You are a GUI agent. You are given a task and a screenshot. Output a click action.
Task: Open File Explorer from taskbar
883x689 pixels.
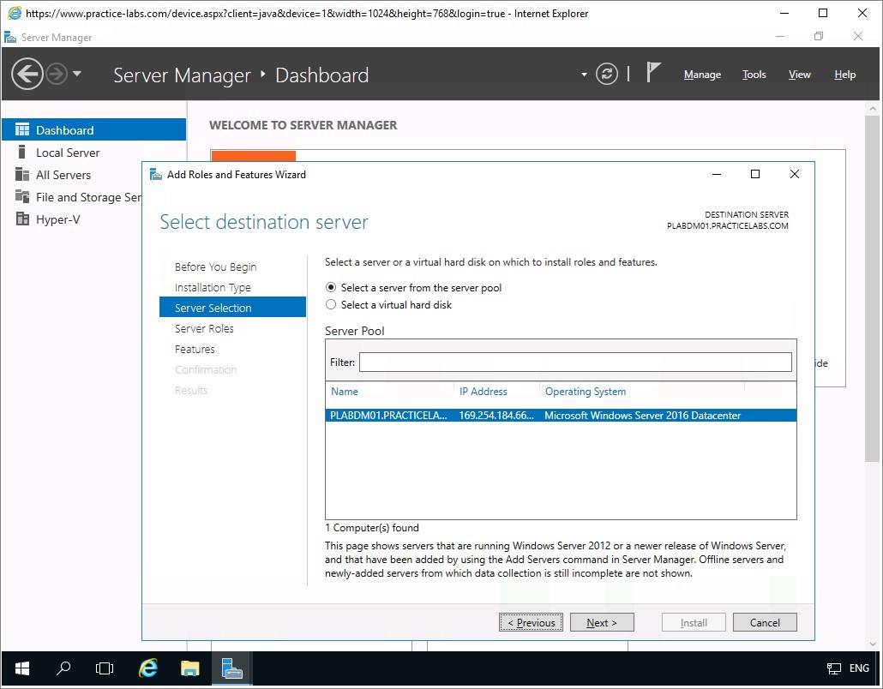click(x=189, y=668)
